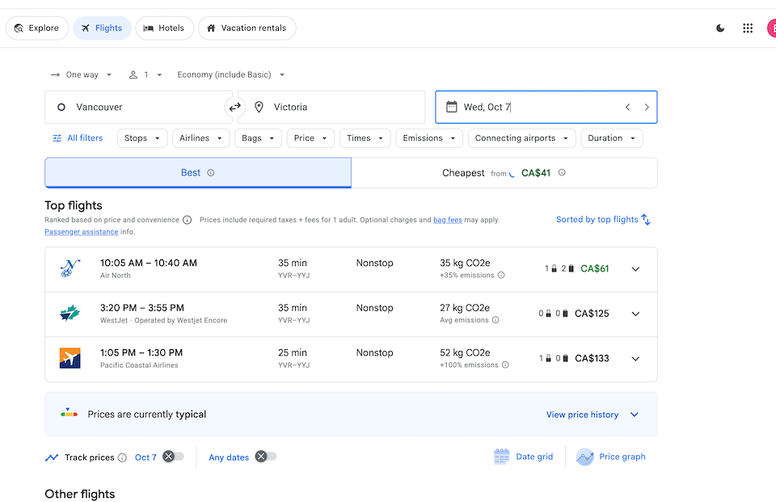Click the Victoria destination field
Image resolution: width=776 pixels, height=502 pixels.
(x=331, y=107)
